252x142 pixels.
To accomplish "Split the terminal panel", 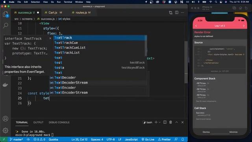I will pyautogui.click(x=165, y=122).
